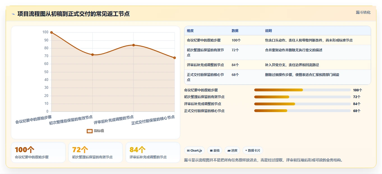The image size is (382, 174).
Task: Click the 68个 value beside the progress bar
Action: point(357,111)
